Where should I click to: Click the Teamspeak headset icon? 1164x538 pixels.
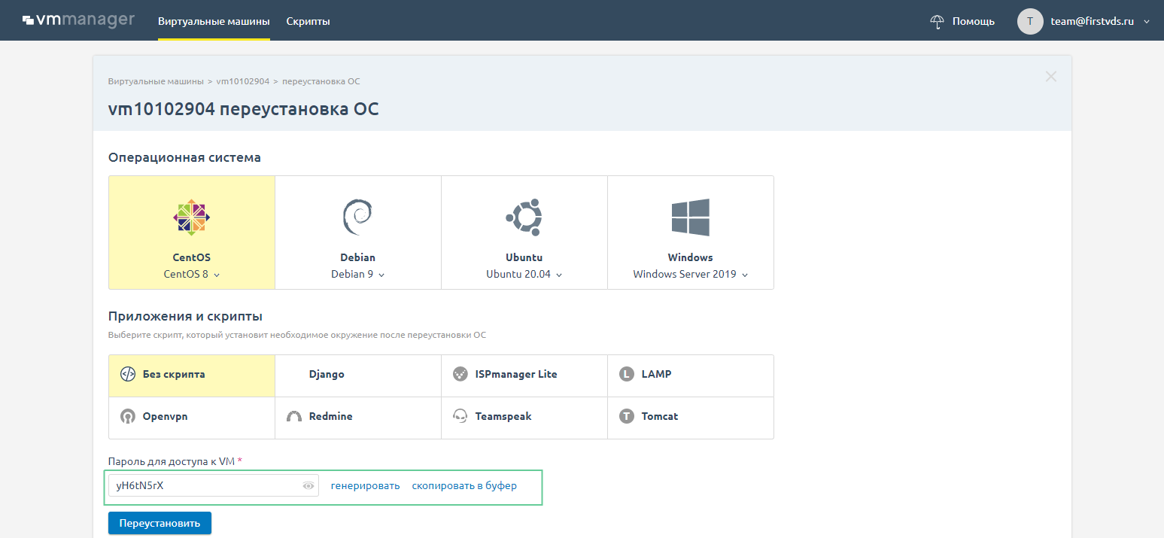click(x=460, y=416)
